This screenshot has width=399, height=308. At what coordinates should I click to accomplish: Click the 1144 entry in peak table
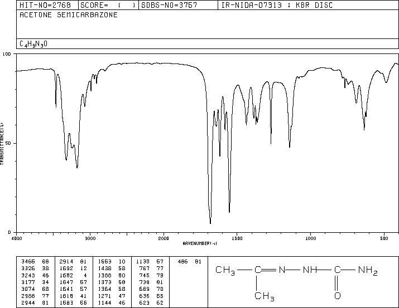click(x=104, y=302)
